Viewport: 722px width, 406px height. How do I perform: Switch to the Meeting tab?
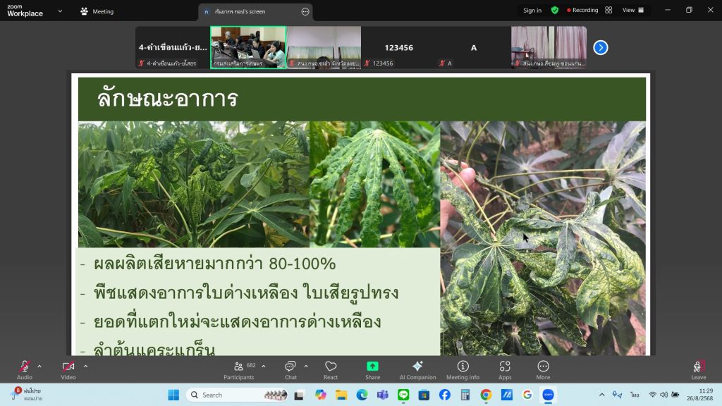coord(97,11)
